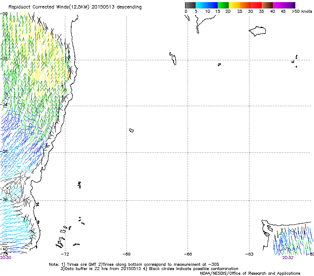
Task: Click the latitude label '-40'
Action: pos(4,249)
